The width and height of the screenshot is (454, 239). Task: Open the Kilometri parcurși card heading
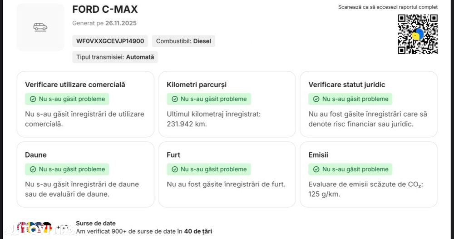(197, 85)
